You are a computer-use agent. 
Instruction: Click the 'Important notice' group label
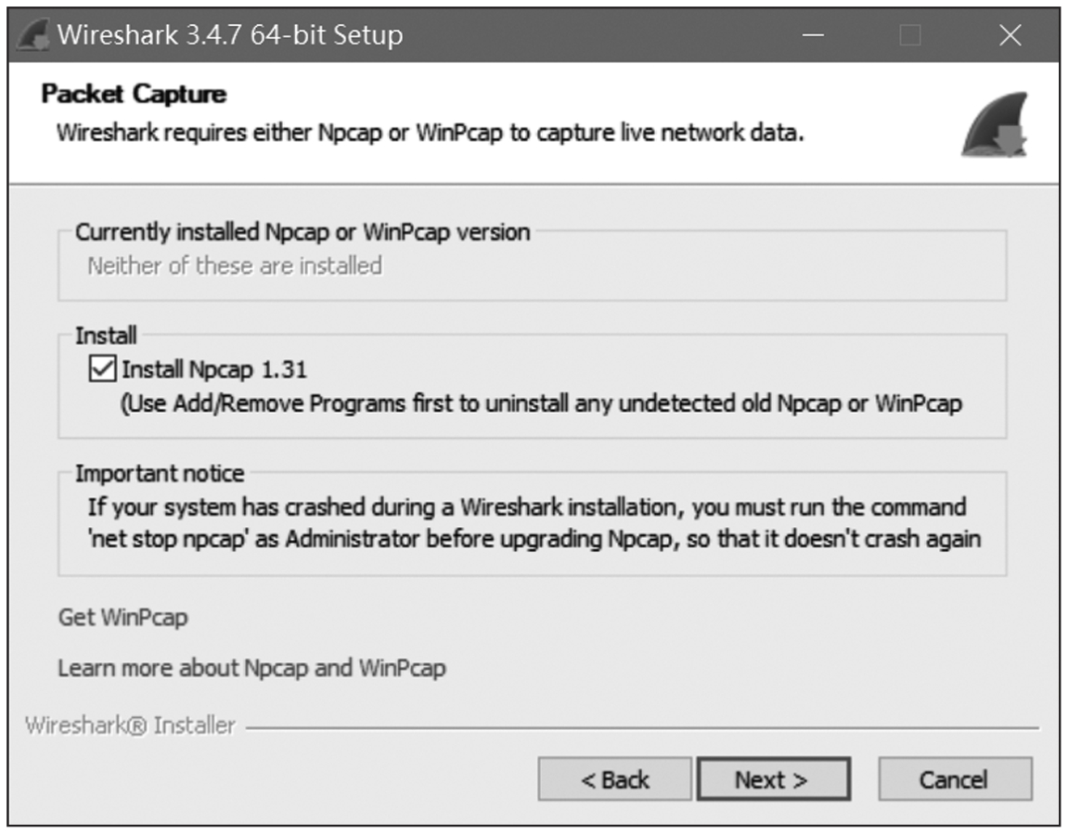click(159, 474)
